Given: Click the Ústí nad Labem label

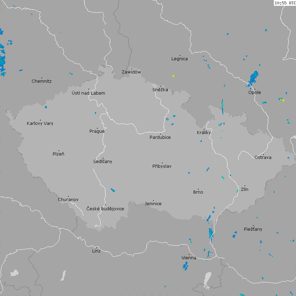Looking at the screenshot, I should pyautogui.click(x=88, y=93).
